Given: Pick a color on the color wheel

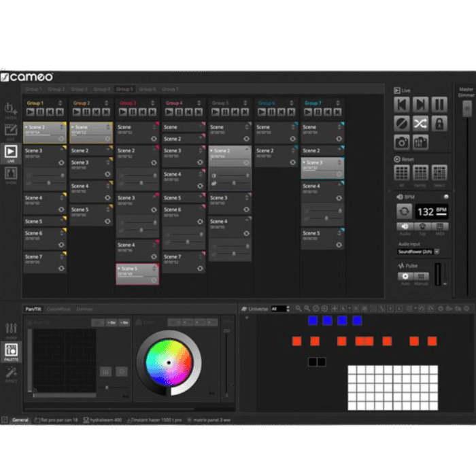Looking at the screenshot, I should 169,362.
